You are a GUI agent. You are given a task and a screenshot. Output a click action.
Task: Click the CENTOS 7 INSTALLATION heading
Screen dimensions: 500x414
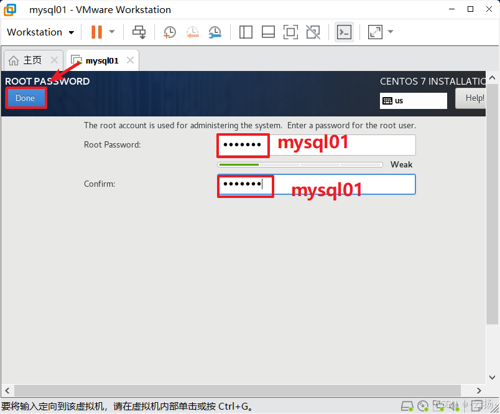(433, 81)
